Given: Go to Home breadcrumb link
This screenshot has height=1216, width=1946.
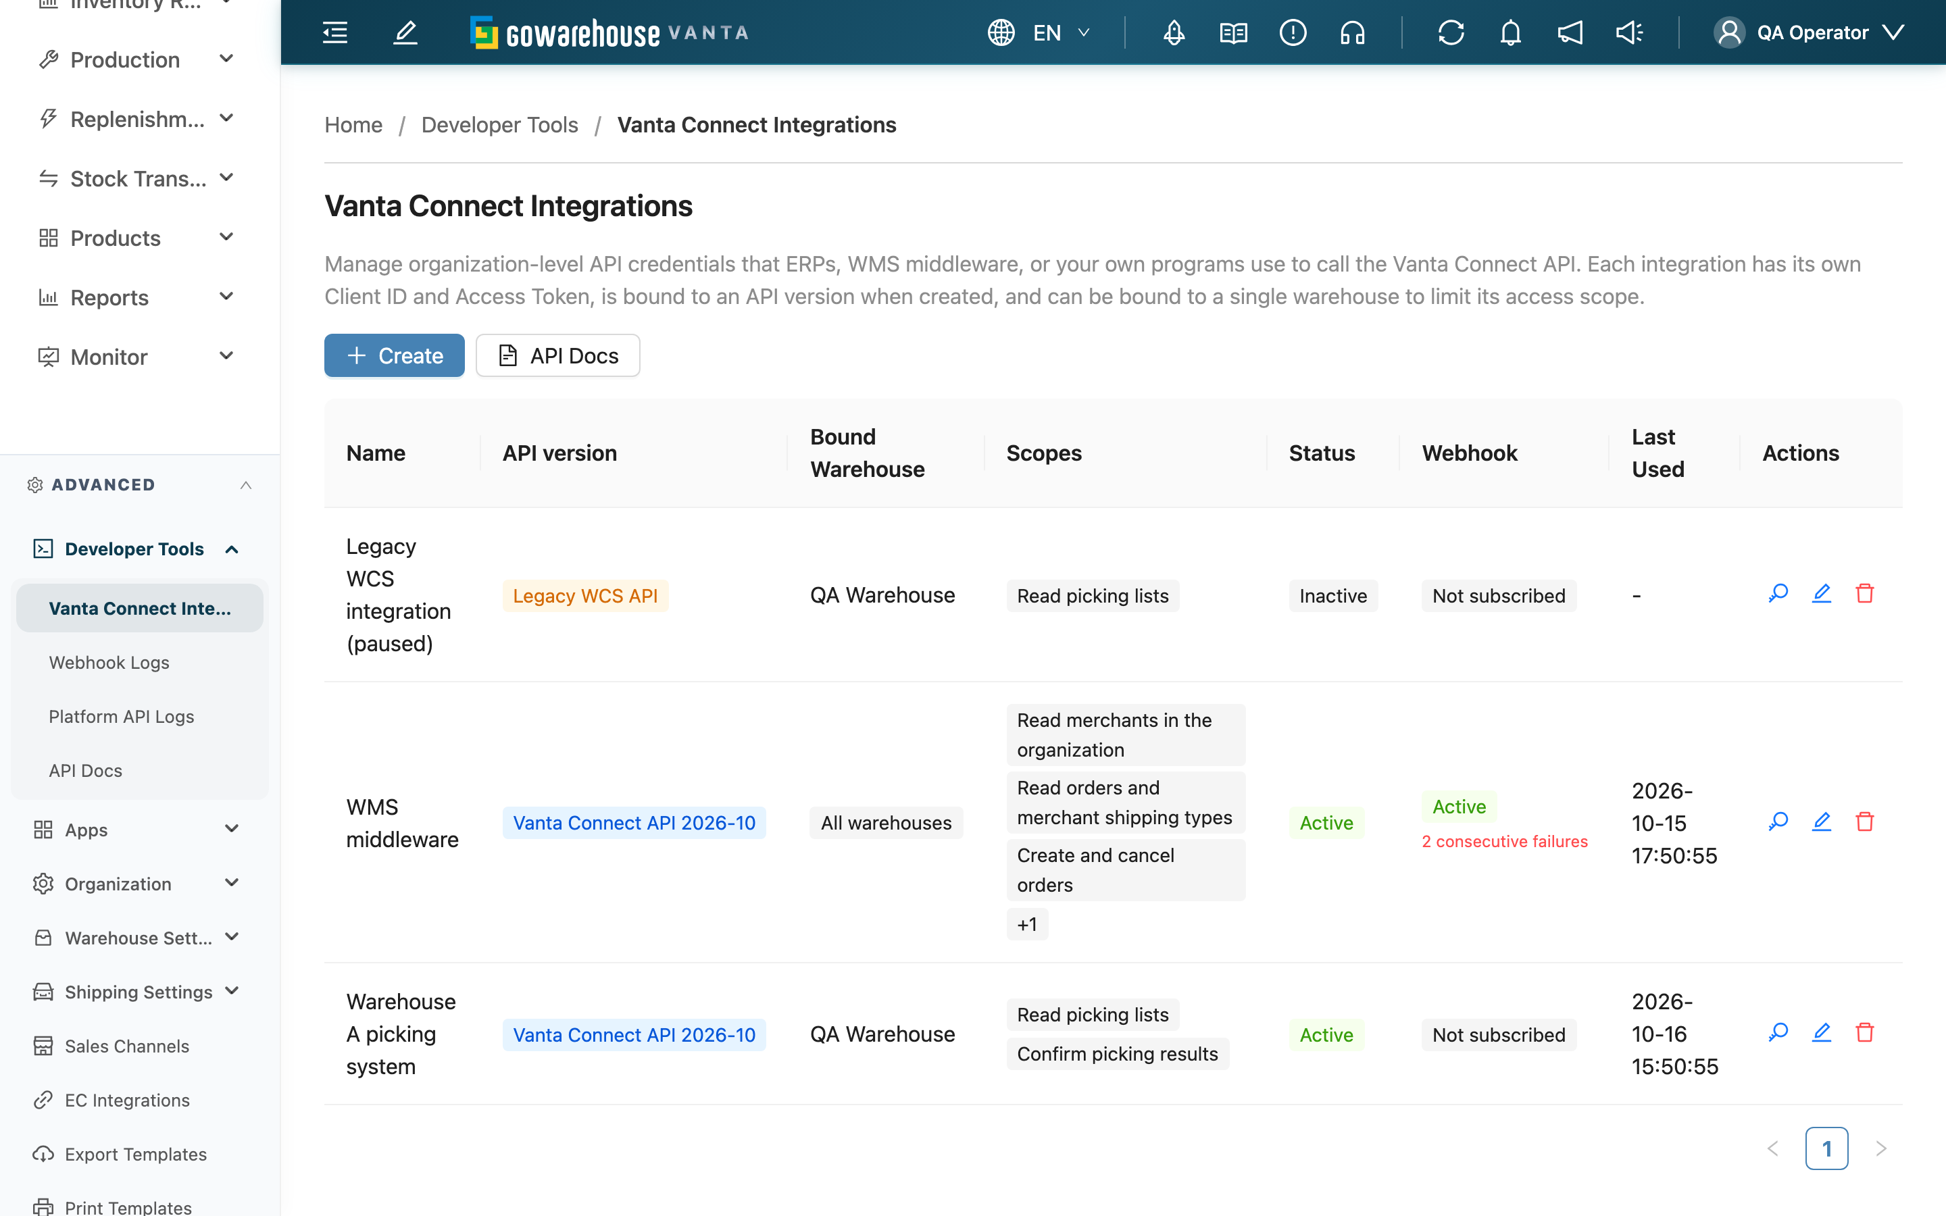Looking at the screenshot, I should click(x=354, y=125).
